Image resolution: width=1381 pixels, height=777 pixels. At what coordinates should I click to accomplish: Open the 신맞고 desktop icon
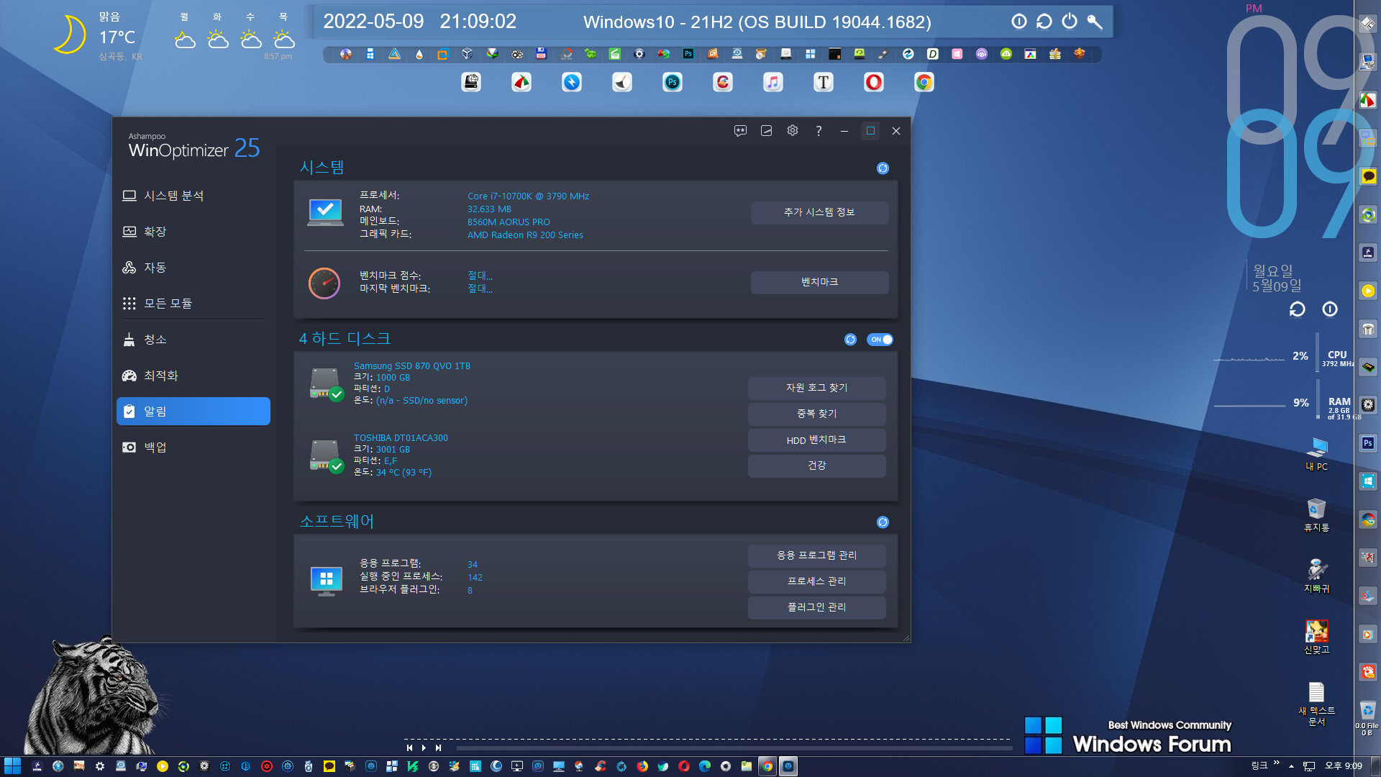1316,637
